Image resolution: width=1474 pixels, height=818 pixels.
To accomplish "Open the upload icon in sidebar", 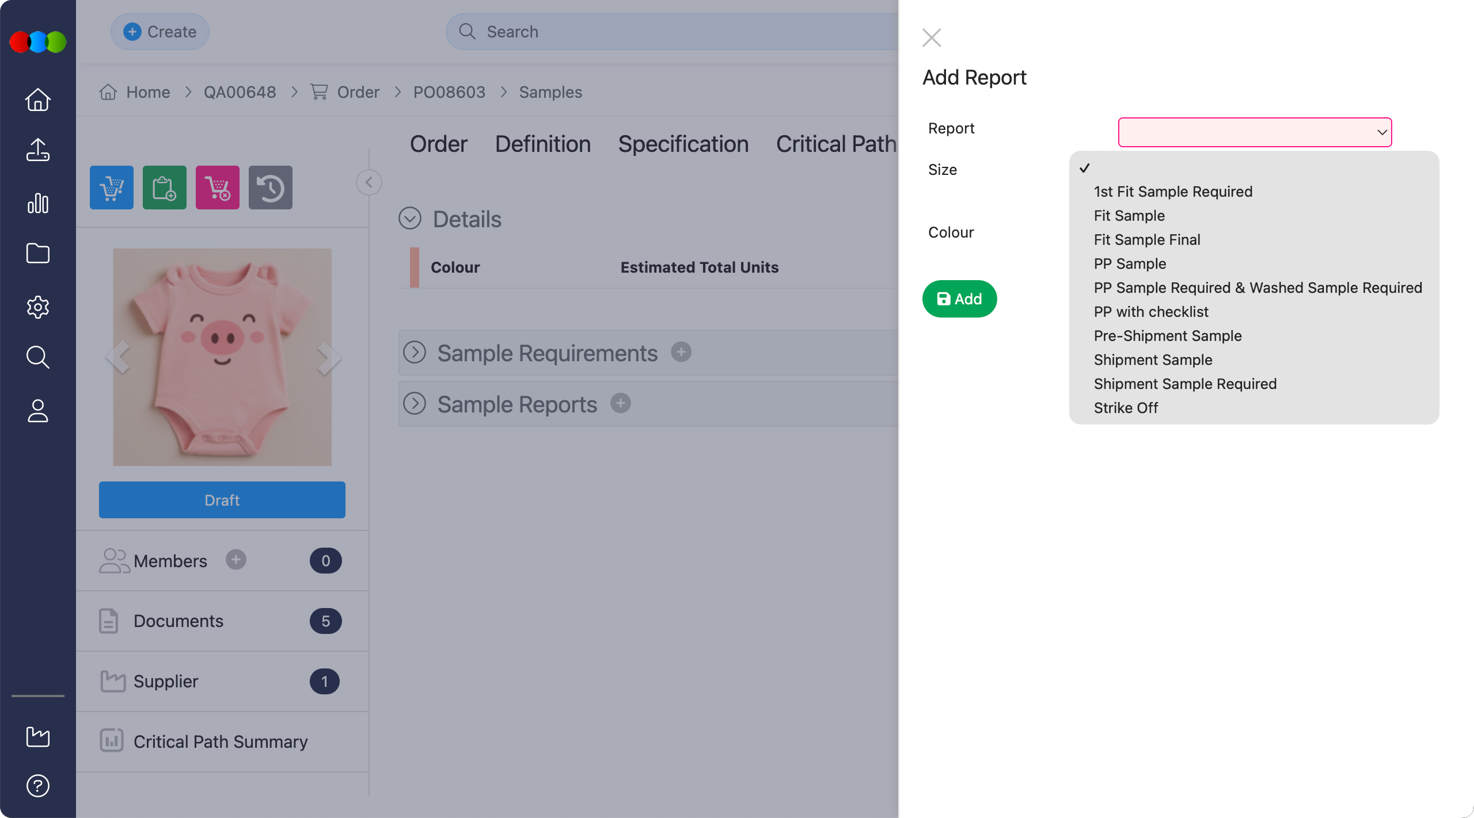I will click(x=38, y=150).
